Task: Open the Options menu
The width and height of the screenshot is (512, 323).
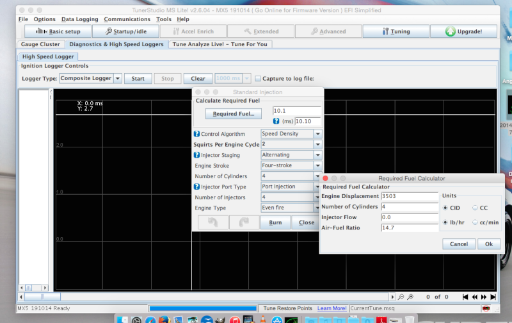Action: pos(44,19)
